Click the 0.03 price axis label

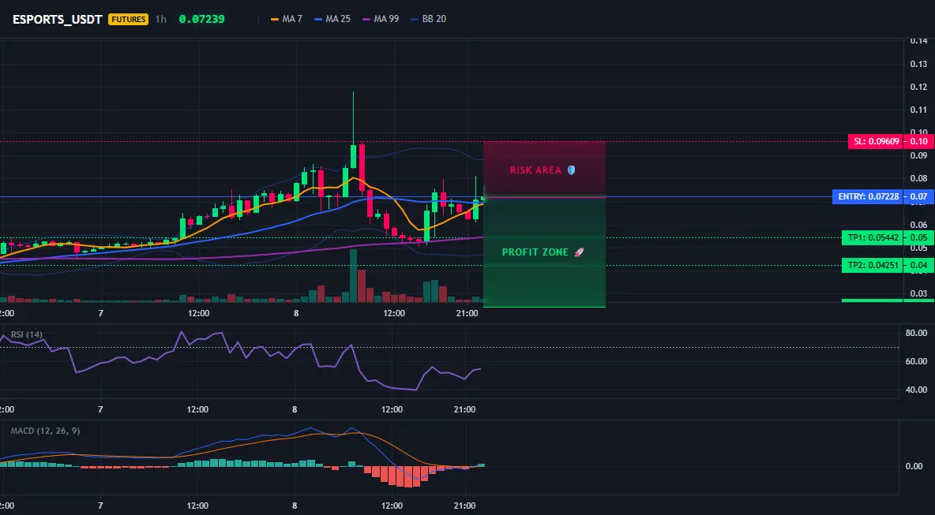pyautogui.click(x=919, y=293)
